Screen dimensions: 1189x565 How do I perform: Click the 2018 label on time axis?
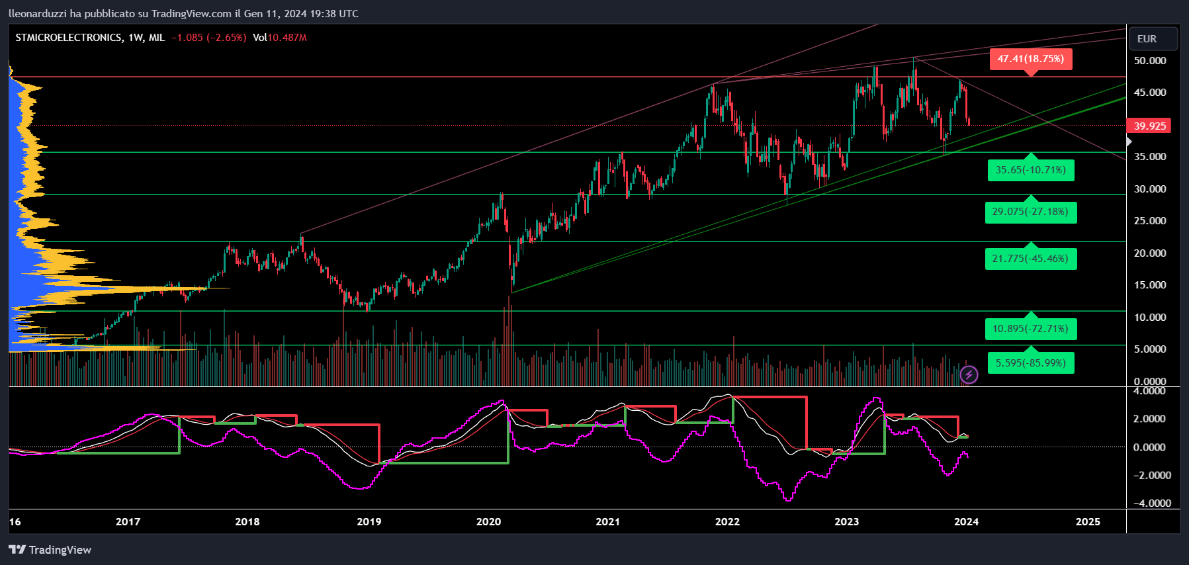click(247, 521)
